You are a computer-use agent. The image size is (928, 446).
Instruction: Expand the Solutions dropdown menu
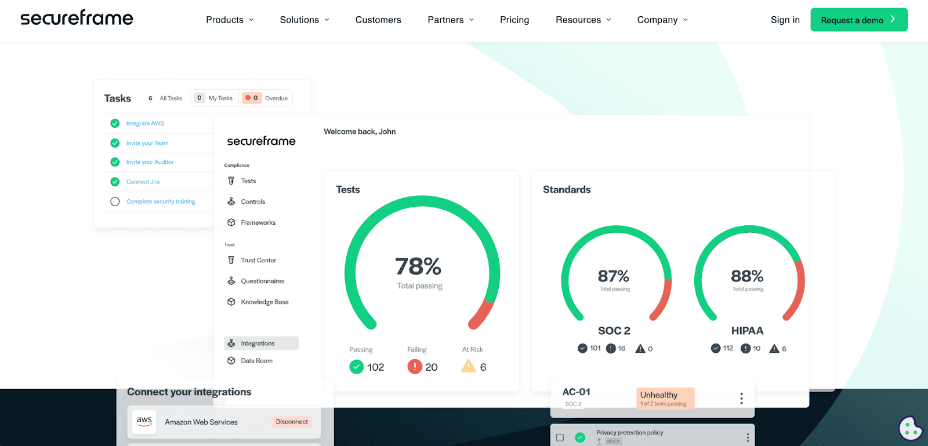click(304, 20)
